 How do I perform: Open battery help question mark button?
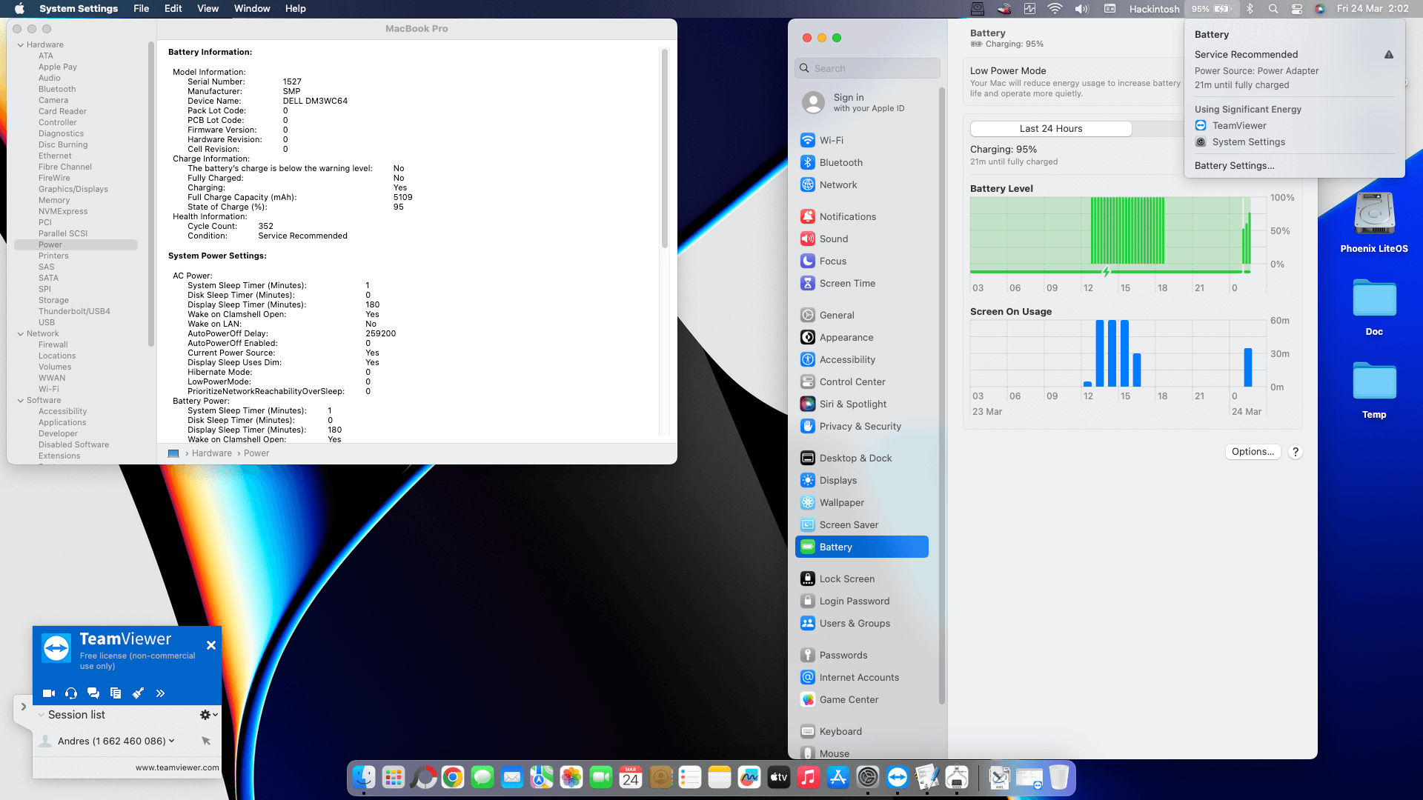(x=1295, y=452)
